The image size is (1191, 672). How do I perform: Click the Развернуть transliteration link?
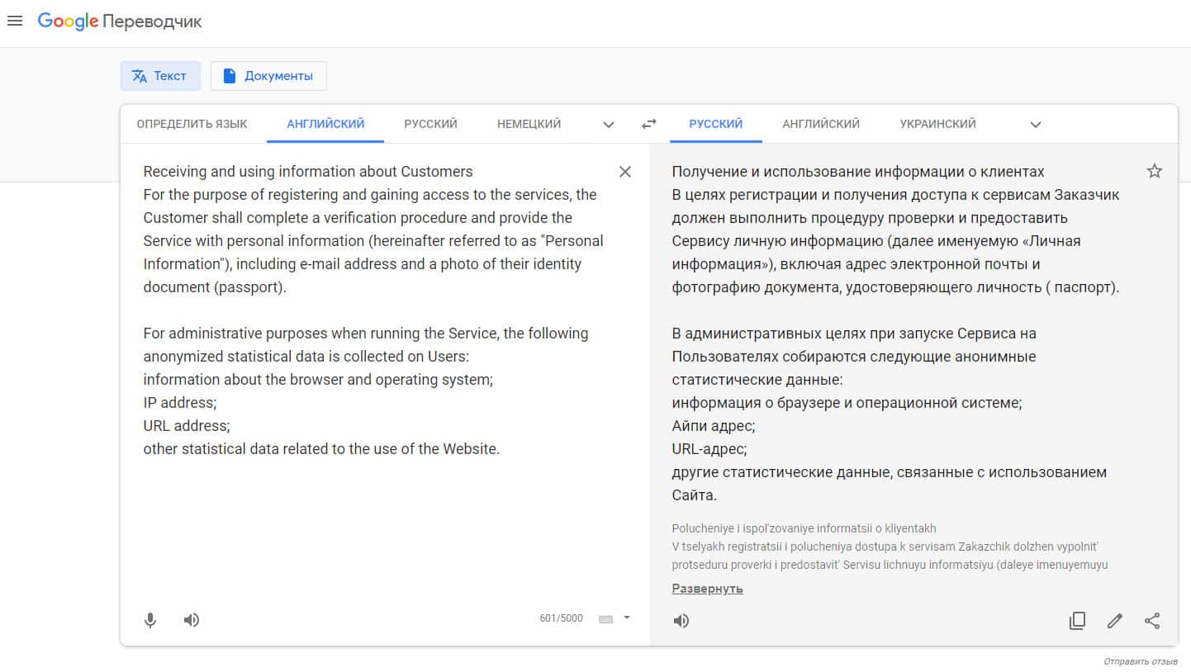[707, 589]
